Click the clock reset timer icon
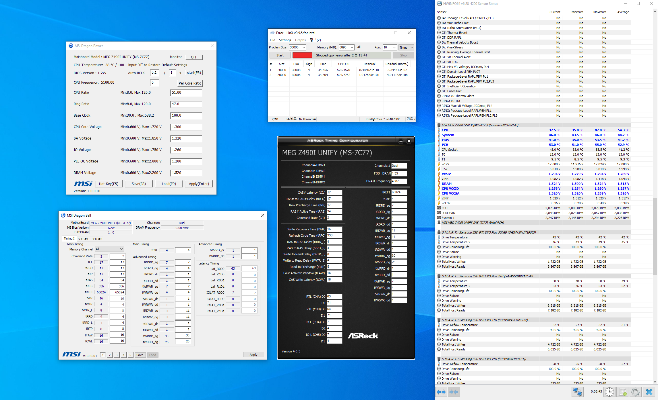 pos(609,392)
